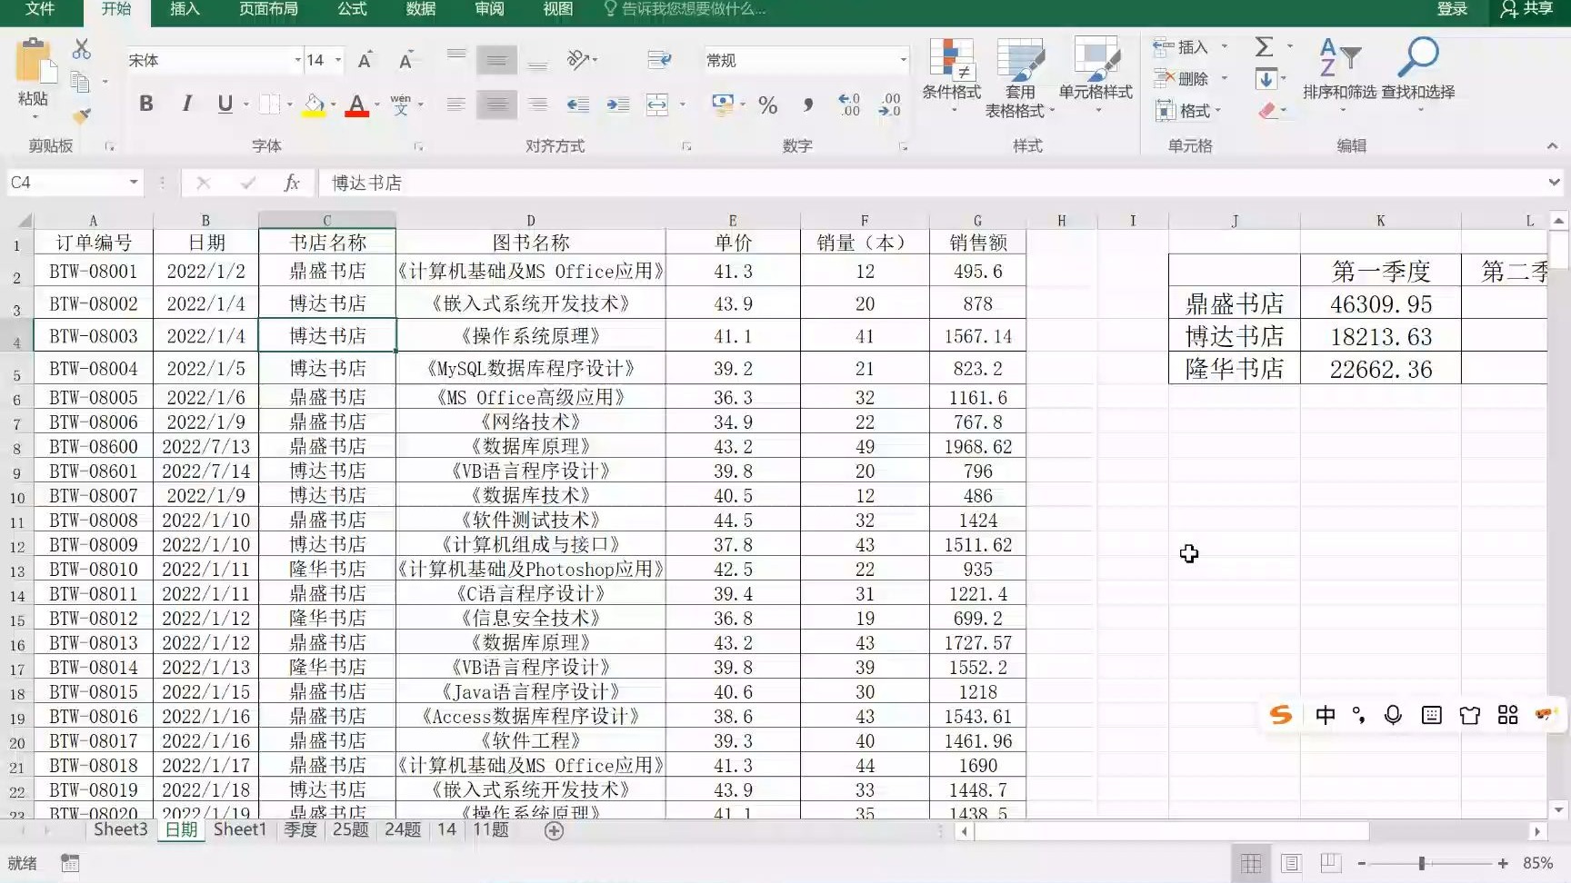Click the phonetic guide wén icon
1571x883 pixels.
[401, 104]
